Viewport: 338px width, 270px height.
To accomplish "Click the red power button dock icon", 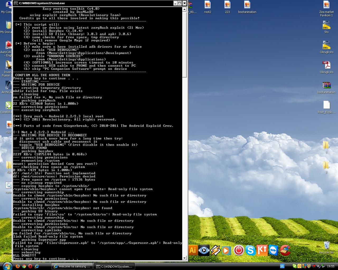I will [238, 250].
